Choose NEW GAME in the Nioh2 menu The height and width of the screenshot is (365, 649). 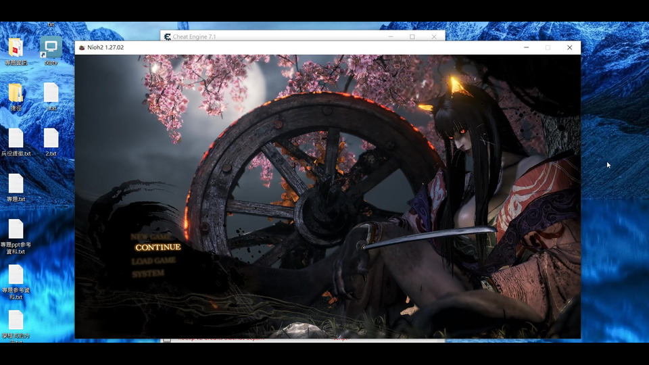(151, 237)
